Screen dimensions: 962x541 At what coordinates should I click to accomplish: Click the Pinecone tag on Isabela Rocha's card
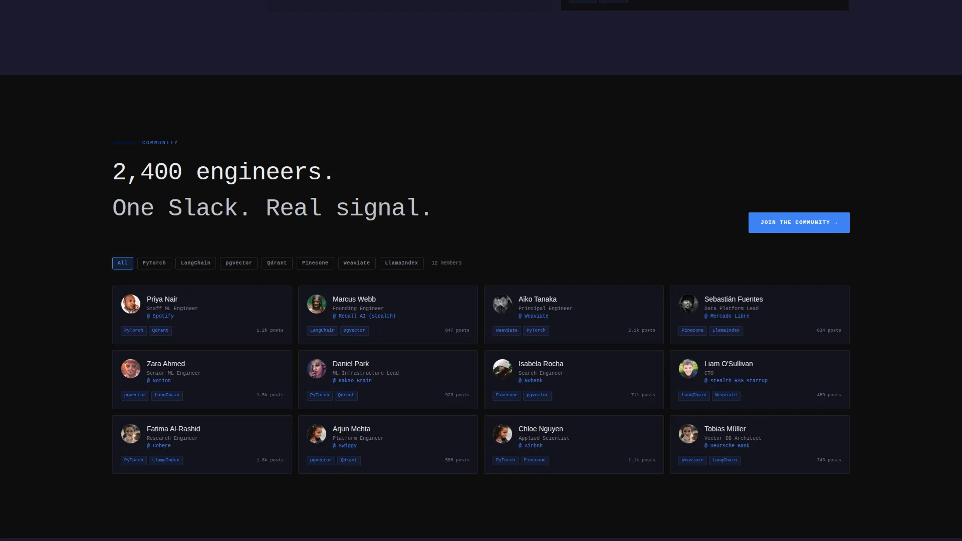[507, 395]
